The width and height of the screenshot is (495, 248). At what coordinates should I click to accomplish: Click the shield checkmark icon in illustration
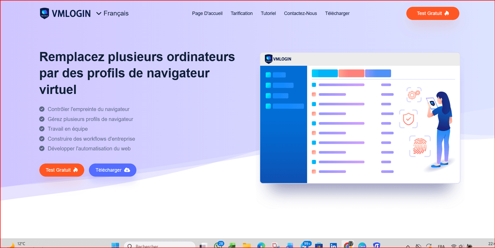click(408, 119)
